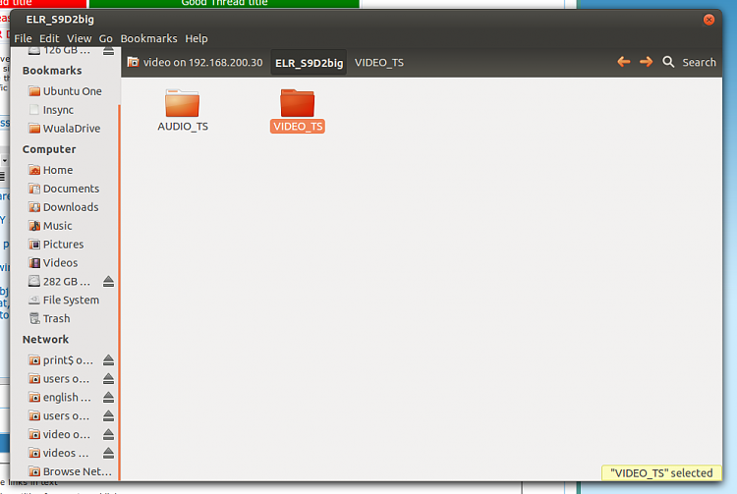The image size is (737, 494).
Task: Go forward with the right arrow
Action: click(647, 62)
